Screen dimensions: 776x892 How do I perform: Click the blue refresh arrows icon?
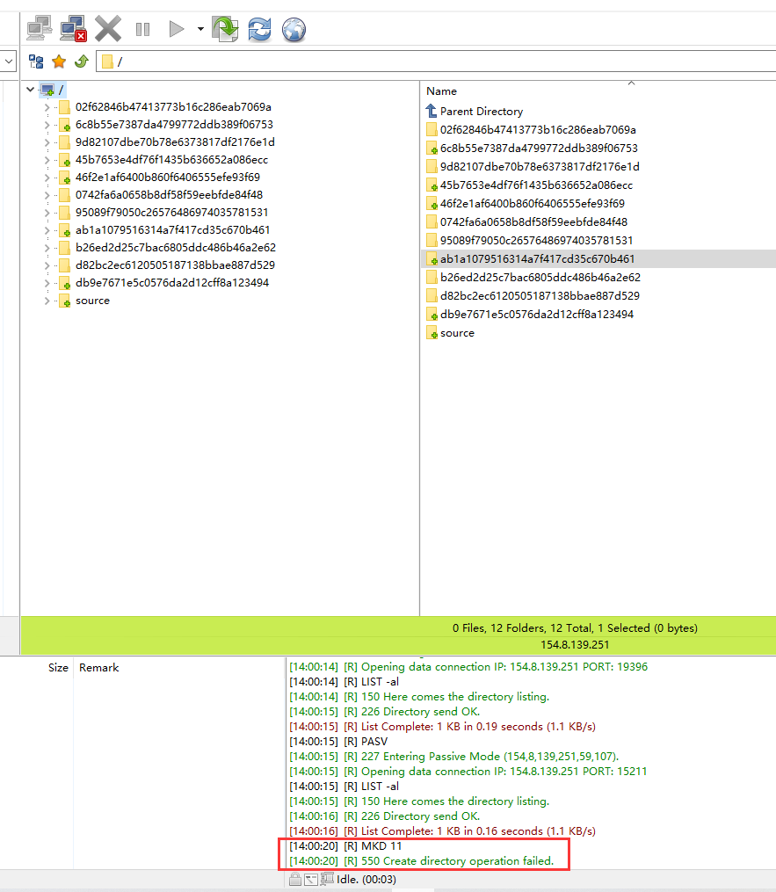[259, 30]
